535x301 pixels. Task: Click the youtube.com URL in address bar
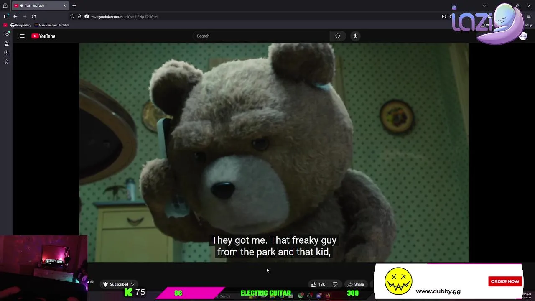[x=124, y=16]
